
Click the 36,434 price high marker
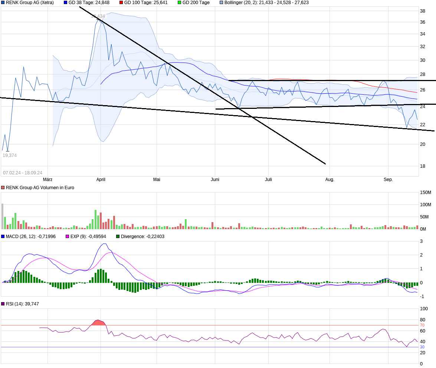point(98,16)
